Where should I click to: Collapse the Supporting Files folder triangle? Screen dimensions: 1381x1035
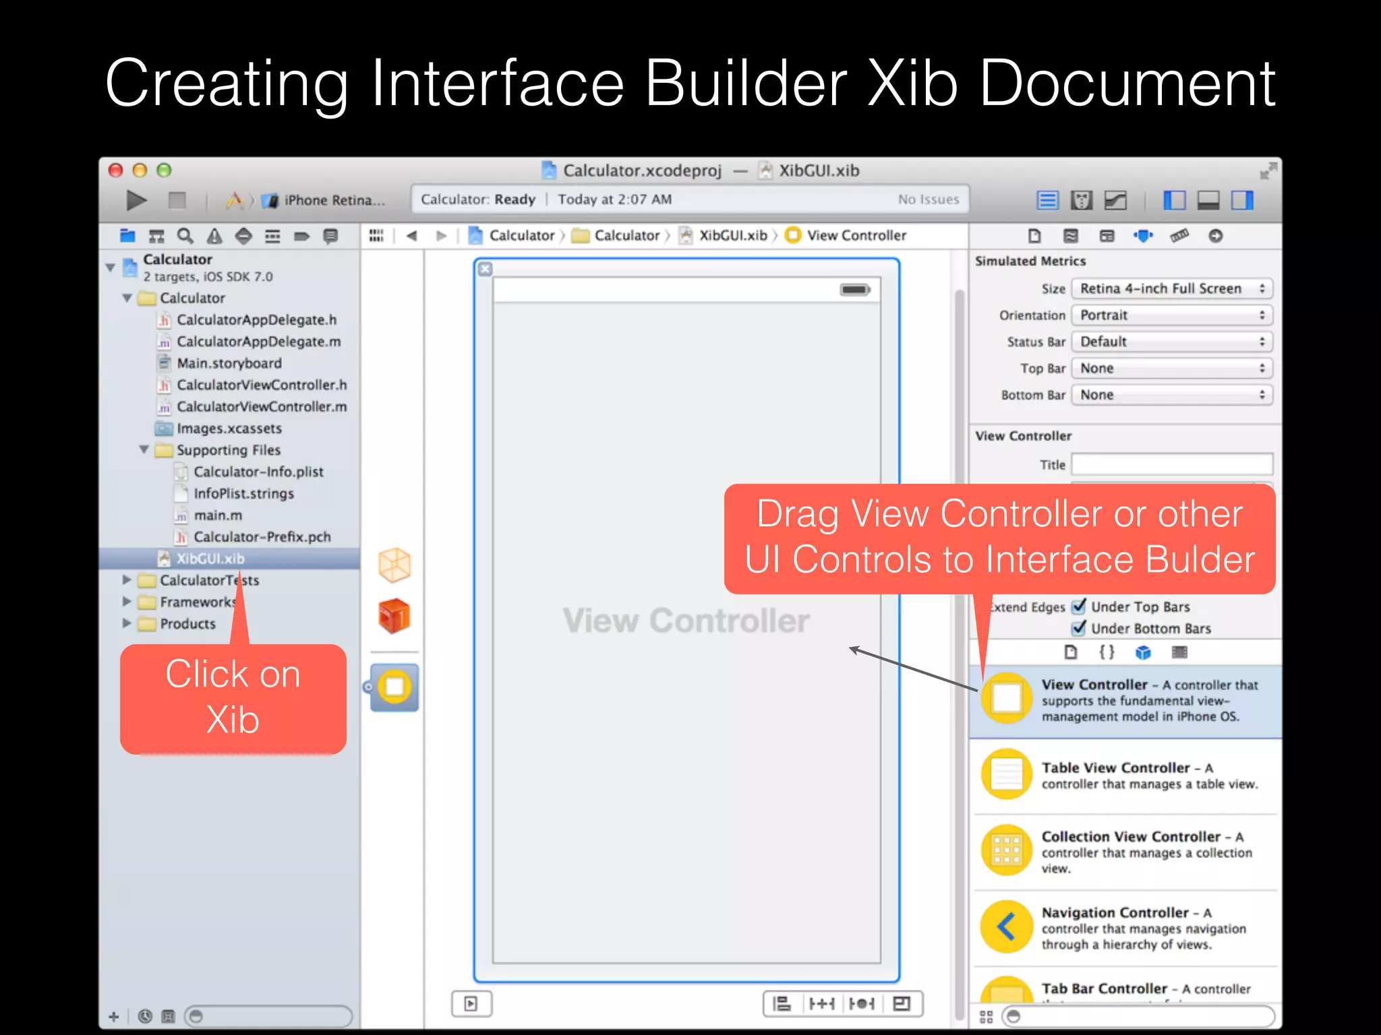tap(144, 449)
